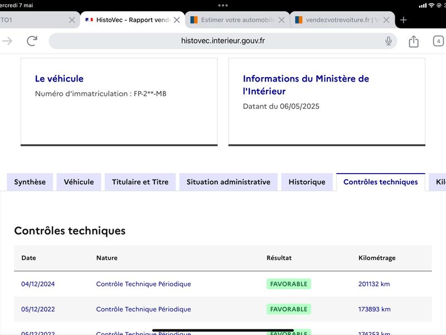Tap the forward navigation arrow
446x335 pixels.
(x=7, y=41)
